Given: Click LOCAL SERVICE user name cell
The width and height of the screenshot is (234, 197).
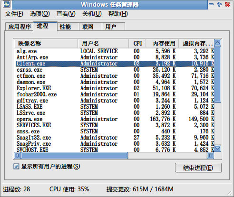Looking at the screenshot, I should tap(99, 51).
